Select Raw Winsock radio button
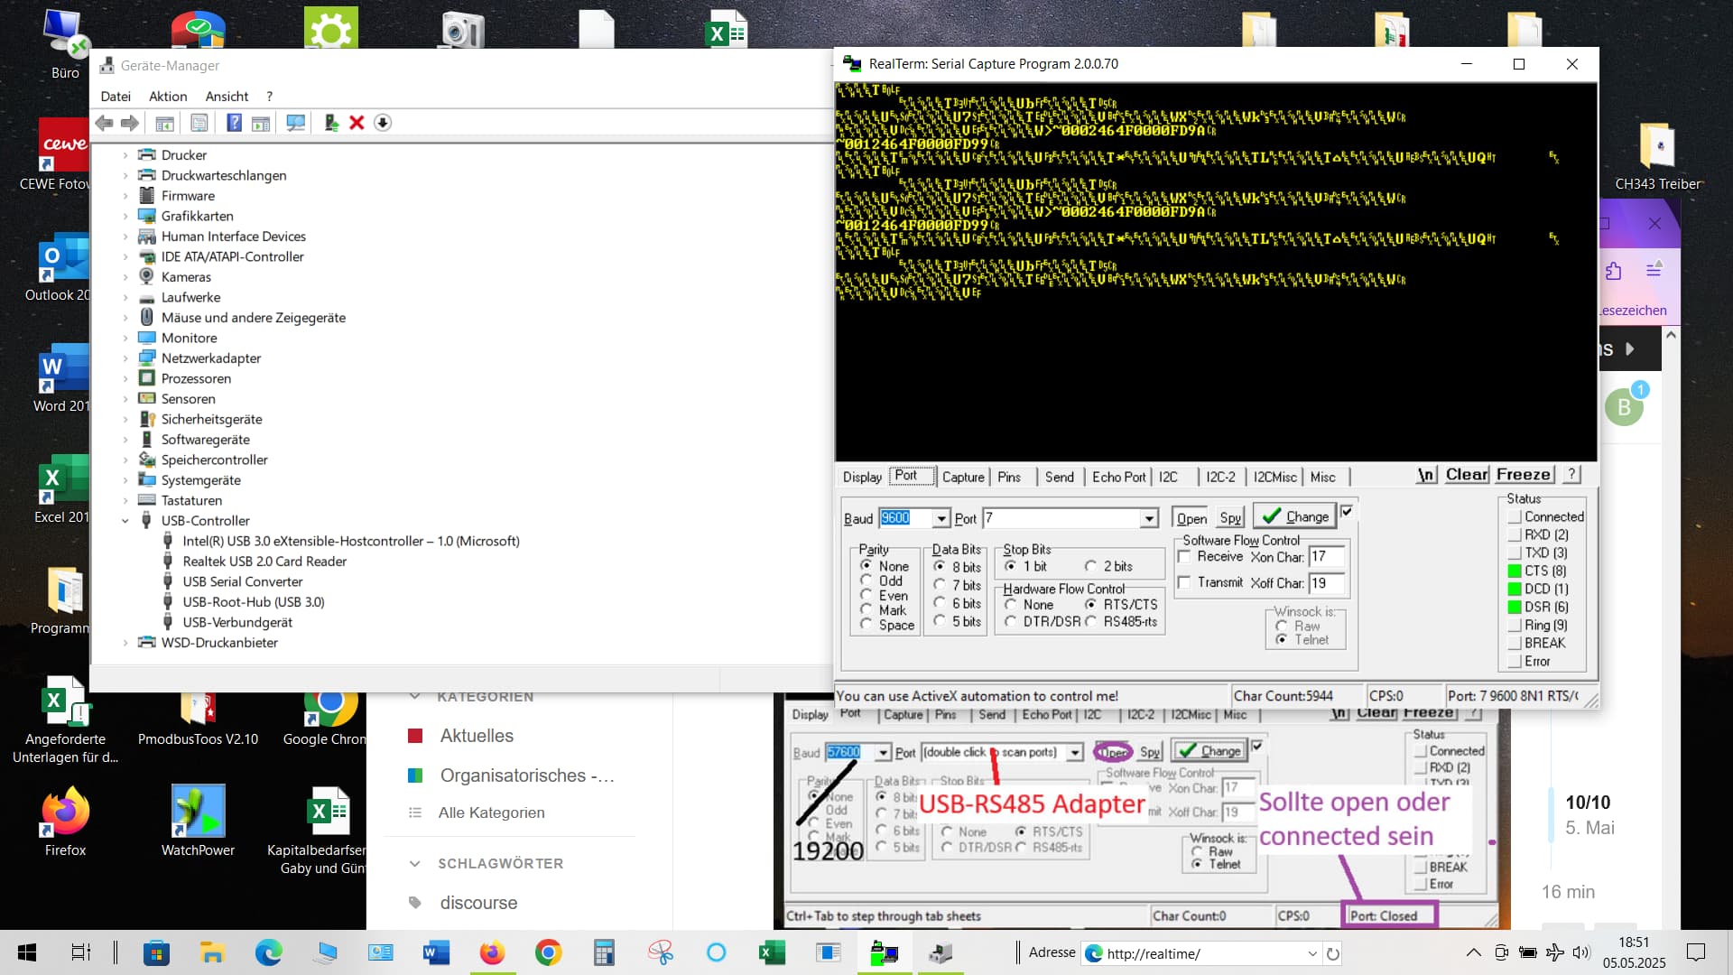 coord(1282,626)
